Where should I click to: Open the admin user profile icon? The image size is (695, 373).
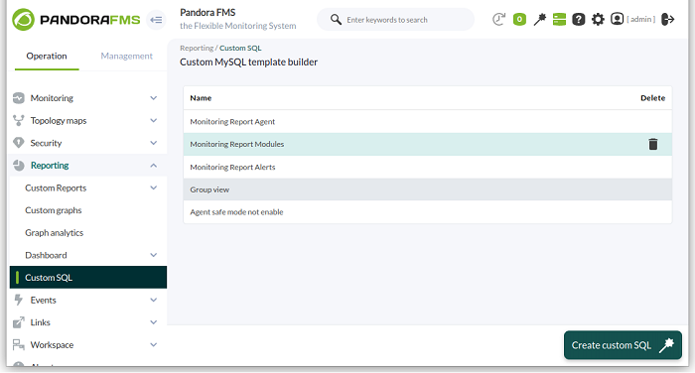pos(617,19)
